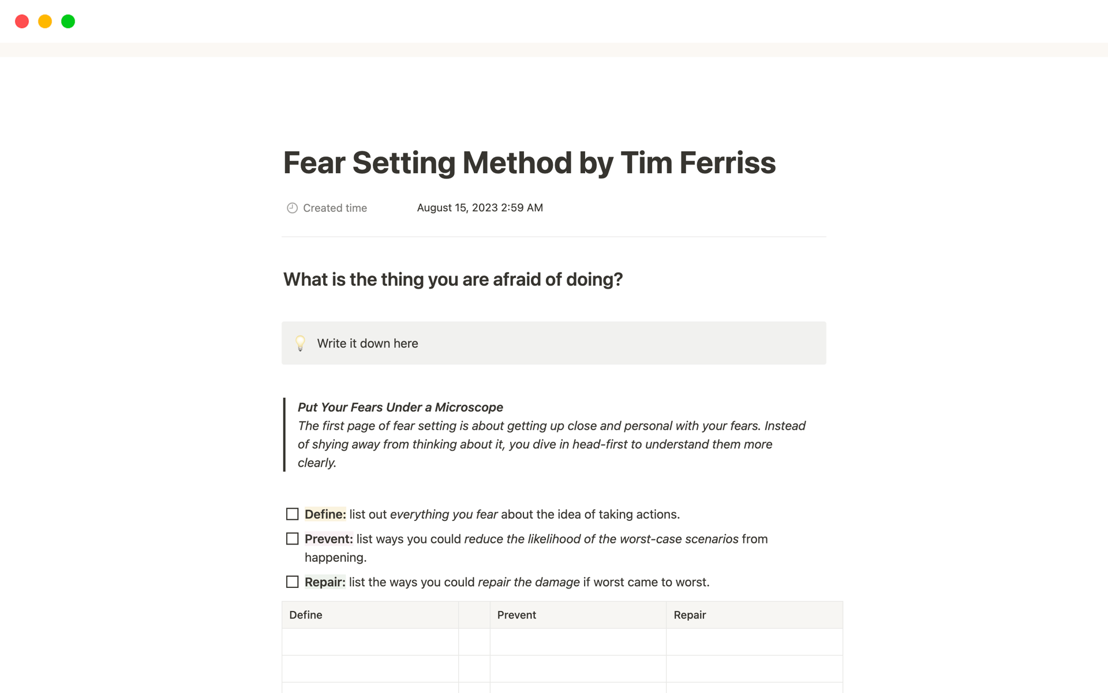
Task: Select the Repair column header
Action: tap(690, 615)
